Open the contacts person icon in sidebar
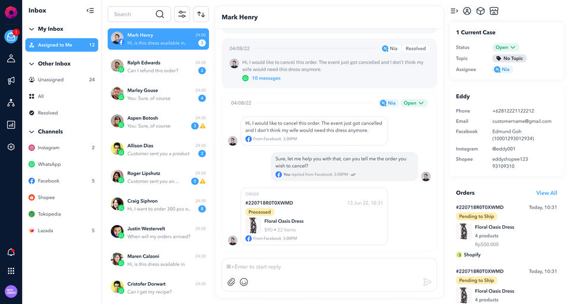Image resolution: width=570 pixels, height=304 pixels. pyautogui.click(x=11, y=58)
